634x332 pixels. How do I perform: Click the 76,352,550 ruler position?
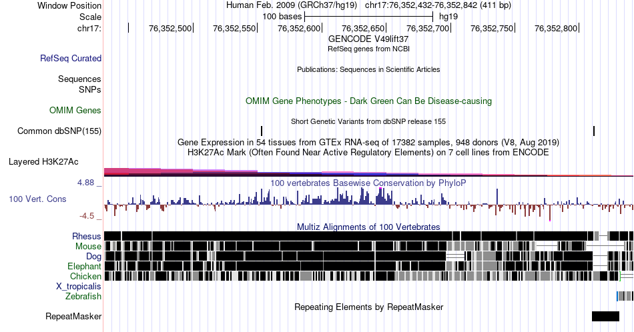[x=234, y=28]
